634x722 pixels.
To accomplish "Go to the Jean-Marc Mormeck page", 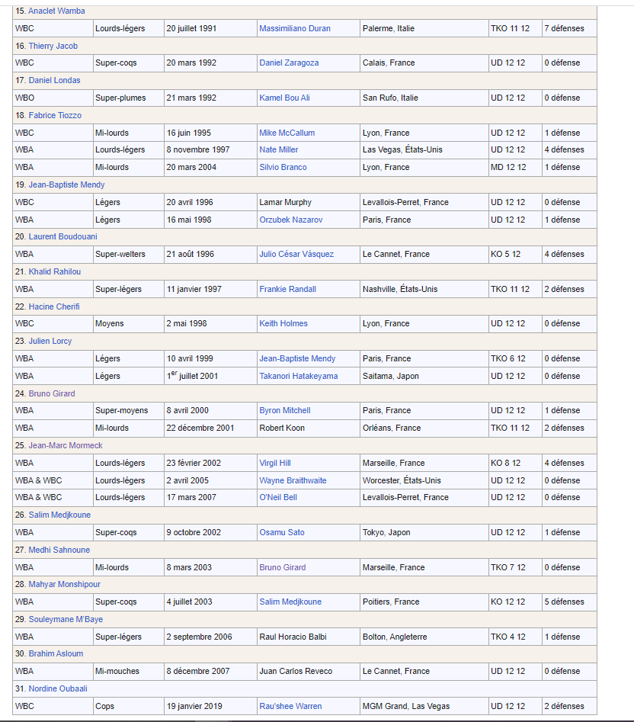I will [65, 445].
